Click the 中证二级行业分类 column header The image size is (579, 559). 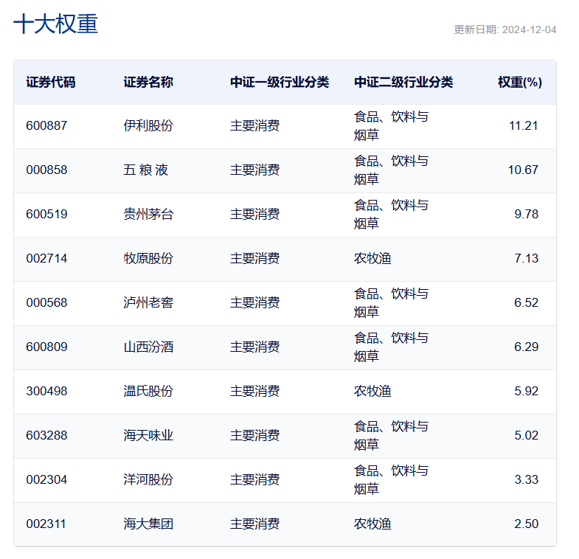[x=403, y=82]
